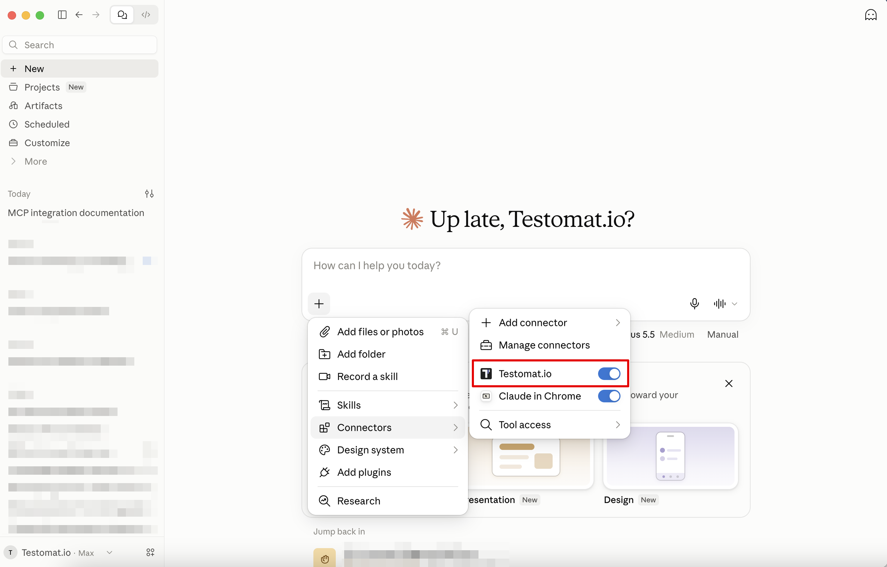Select Research from the menu

coord(388,501)
